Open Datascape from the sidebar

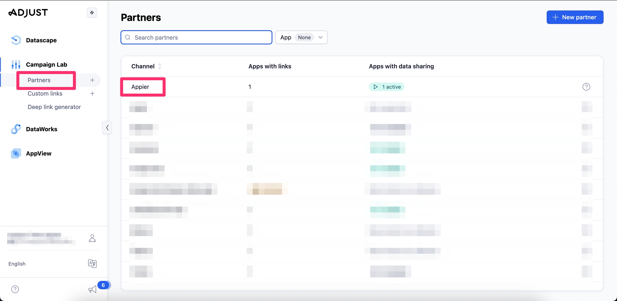[41, 40]
